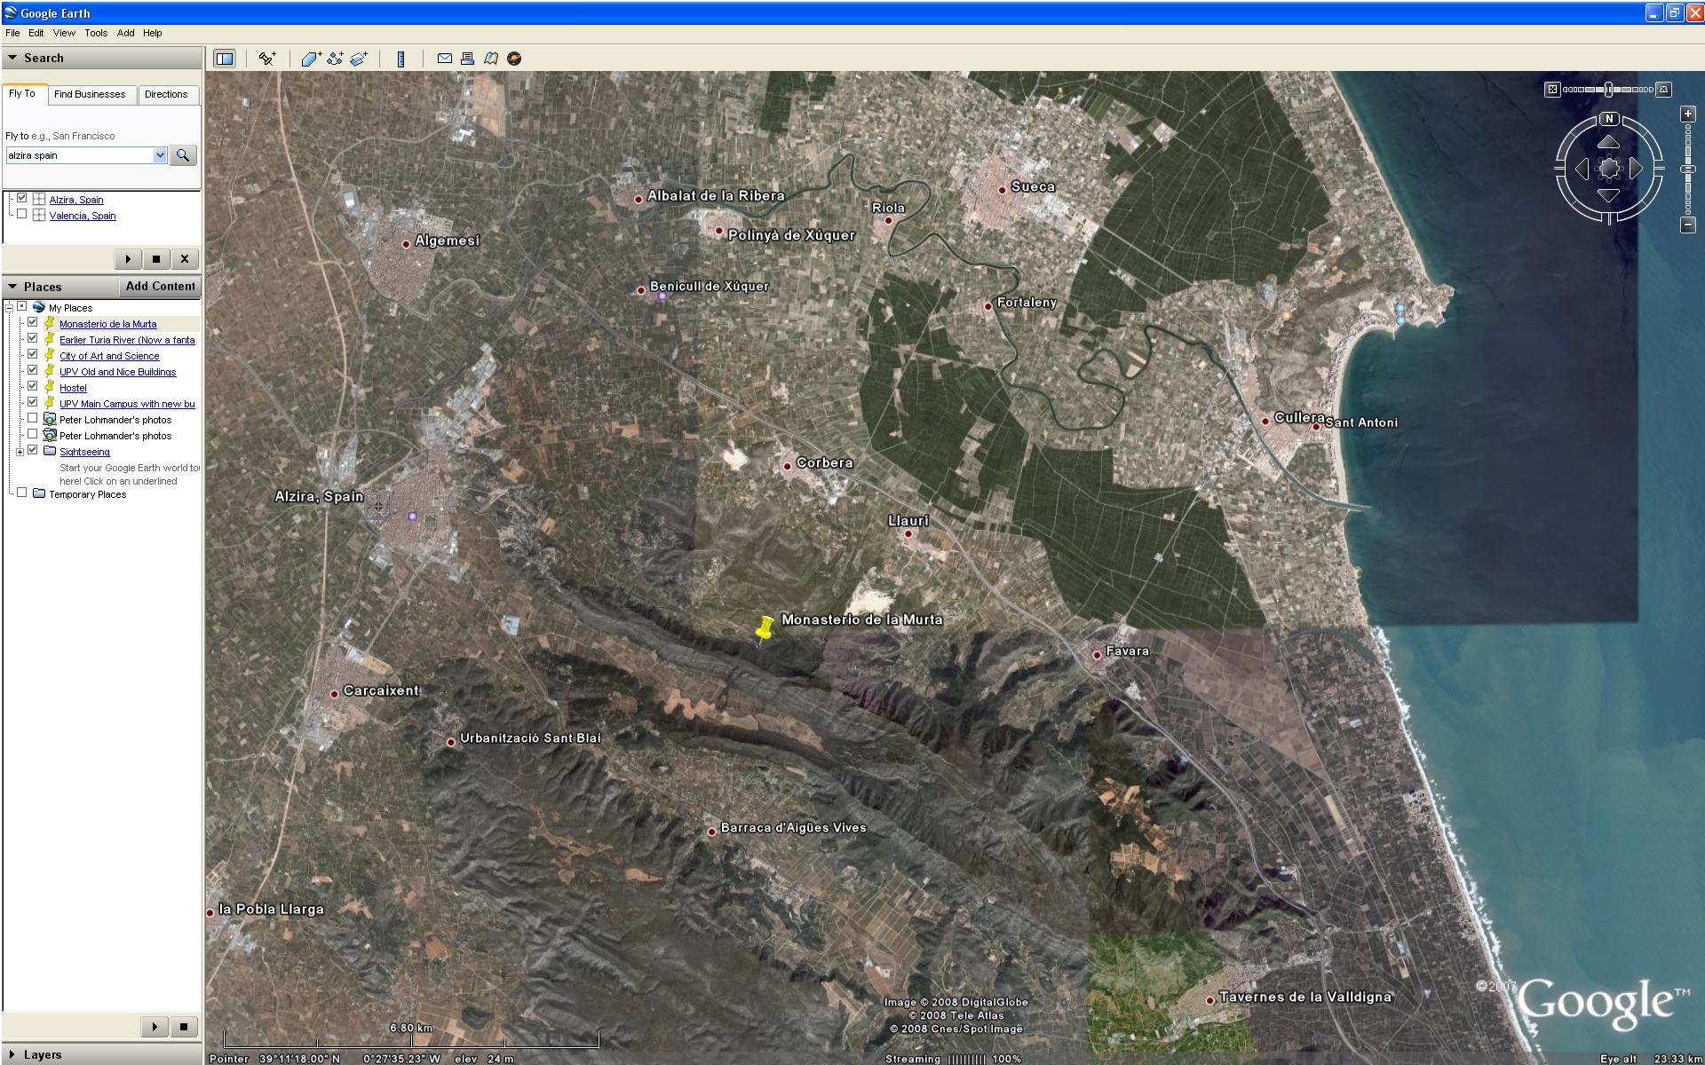Click the zoom slider handle
The width and height of the screenshot is (1705, 1065).
pyautogui.click(x=1688, y=169)
